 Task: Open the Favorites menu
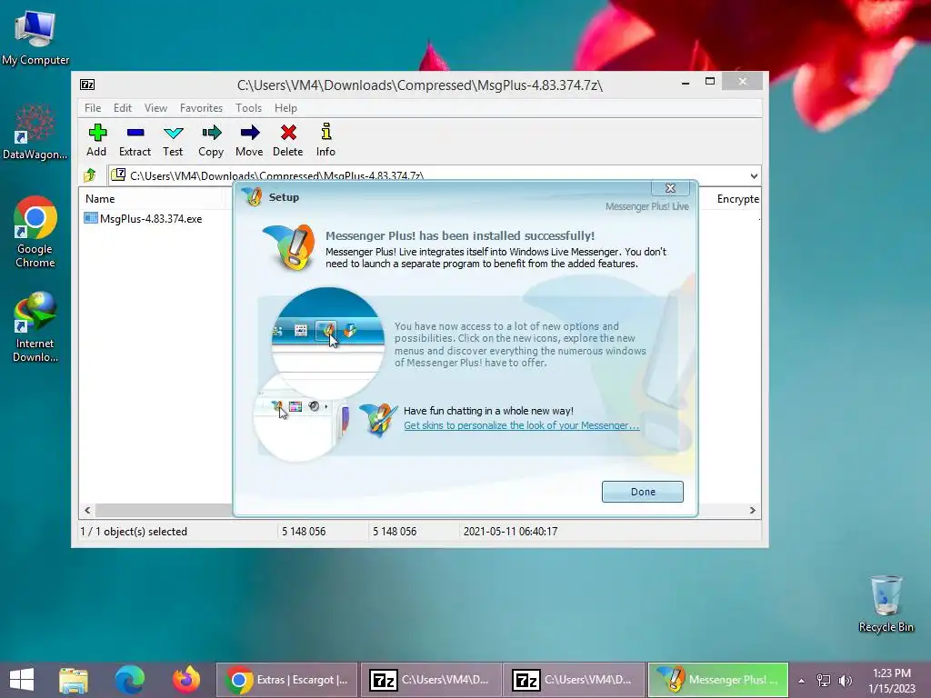[201, 108]
